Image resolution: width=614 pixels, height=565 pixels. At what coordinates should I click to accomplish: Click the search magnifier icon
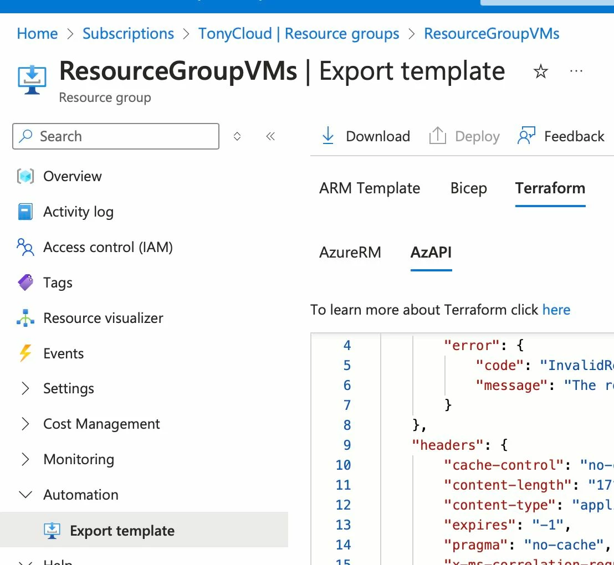point(26,136)
